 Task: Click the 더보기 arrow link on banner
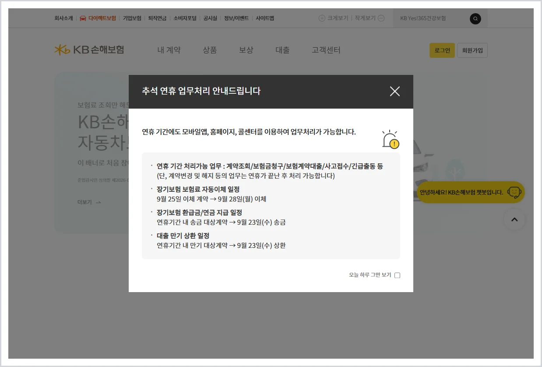[x=89, y=202]
